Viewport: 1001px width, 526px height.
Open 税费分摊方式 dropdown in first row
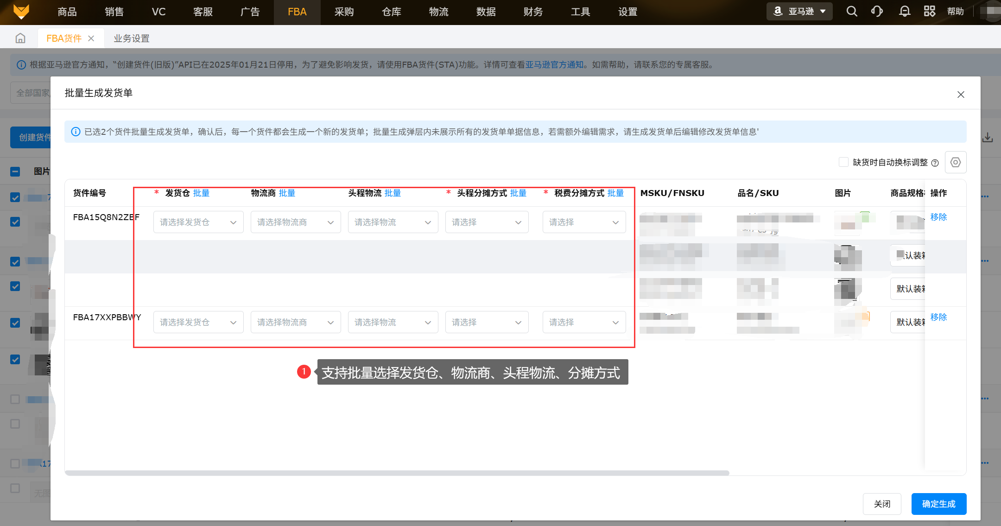(584, 222)
